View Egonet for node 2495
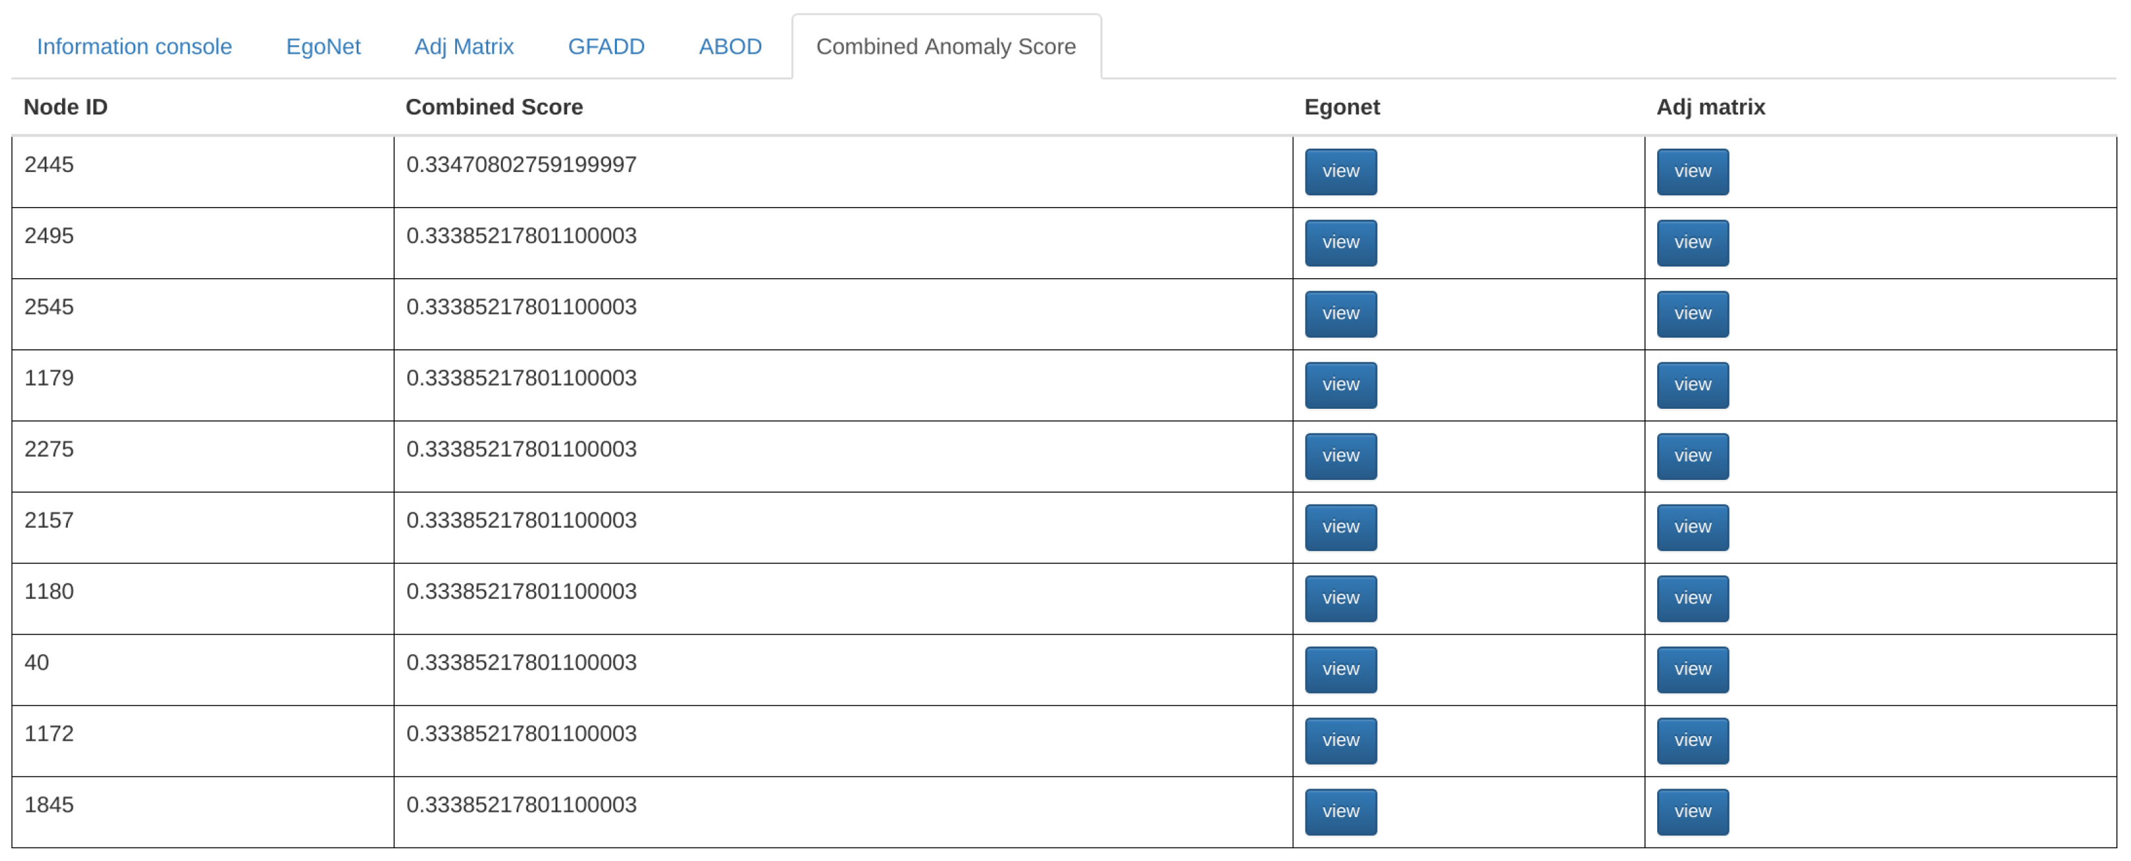This screenshot has width=2131, height=861. (x=1340, y=242)
